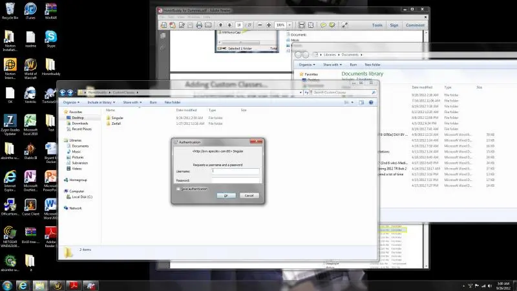Expand the Organize dropdown in CustomClasses window
This screenshot has height=291, width=517.
pyautogui.click(x=72, y=102)
